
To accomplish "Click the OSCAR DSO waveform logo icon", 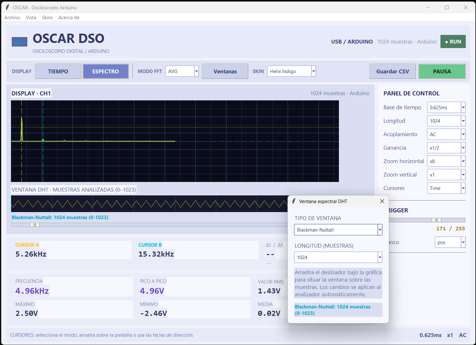I will [20, 42].
